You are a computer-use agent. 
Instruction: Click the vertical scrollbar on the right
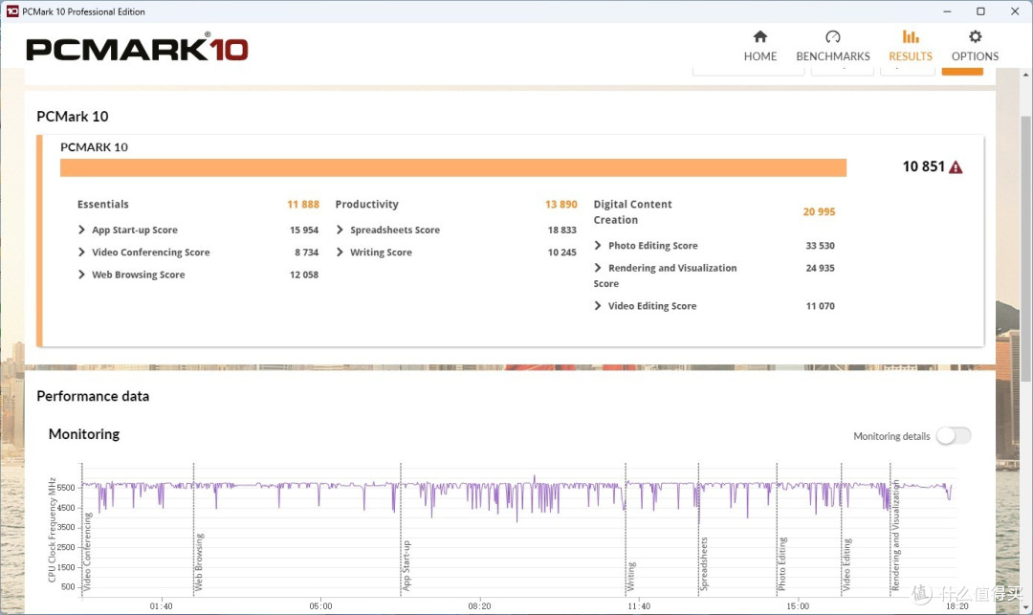click(x=1026, y=247)
